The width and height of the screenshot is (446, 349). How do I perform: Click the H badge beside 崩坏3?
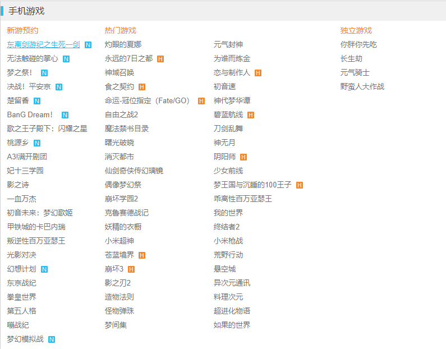tap(131, 269)
